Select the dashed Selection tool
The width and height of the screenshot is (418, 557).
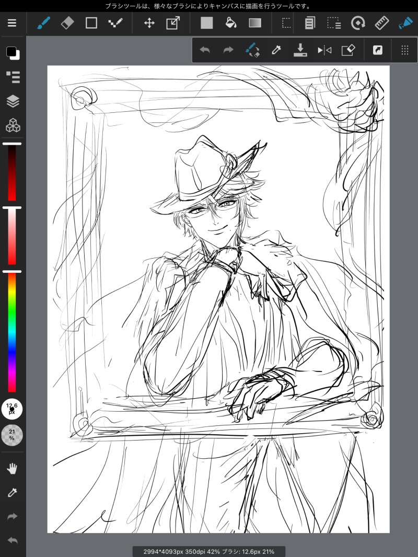pyautogui.click(x=286, y=23)
